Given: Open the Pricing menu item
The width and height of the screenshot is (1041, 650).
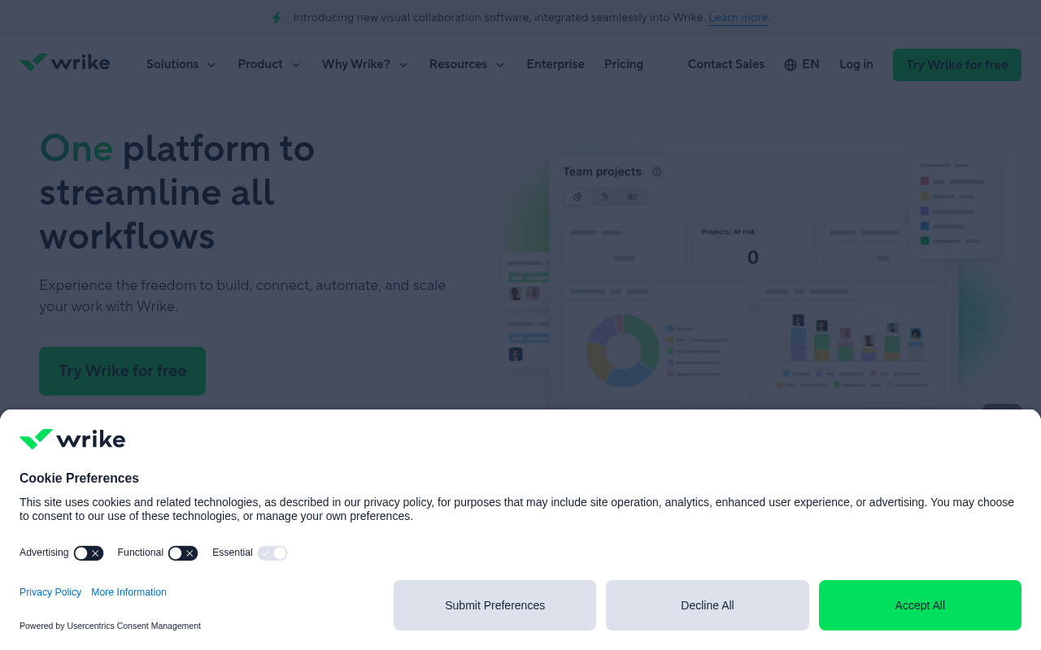Looking at the screenshot, I should 624,65.
